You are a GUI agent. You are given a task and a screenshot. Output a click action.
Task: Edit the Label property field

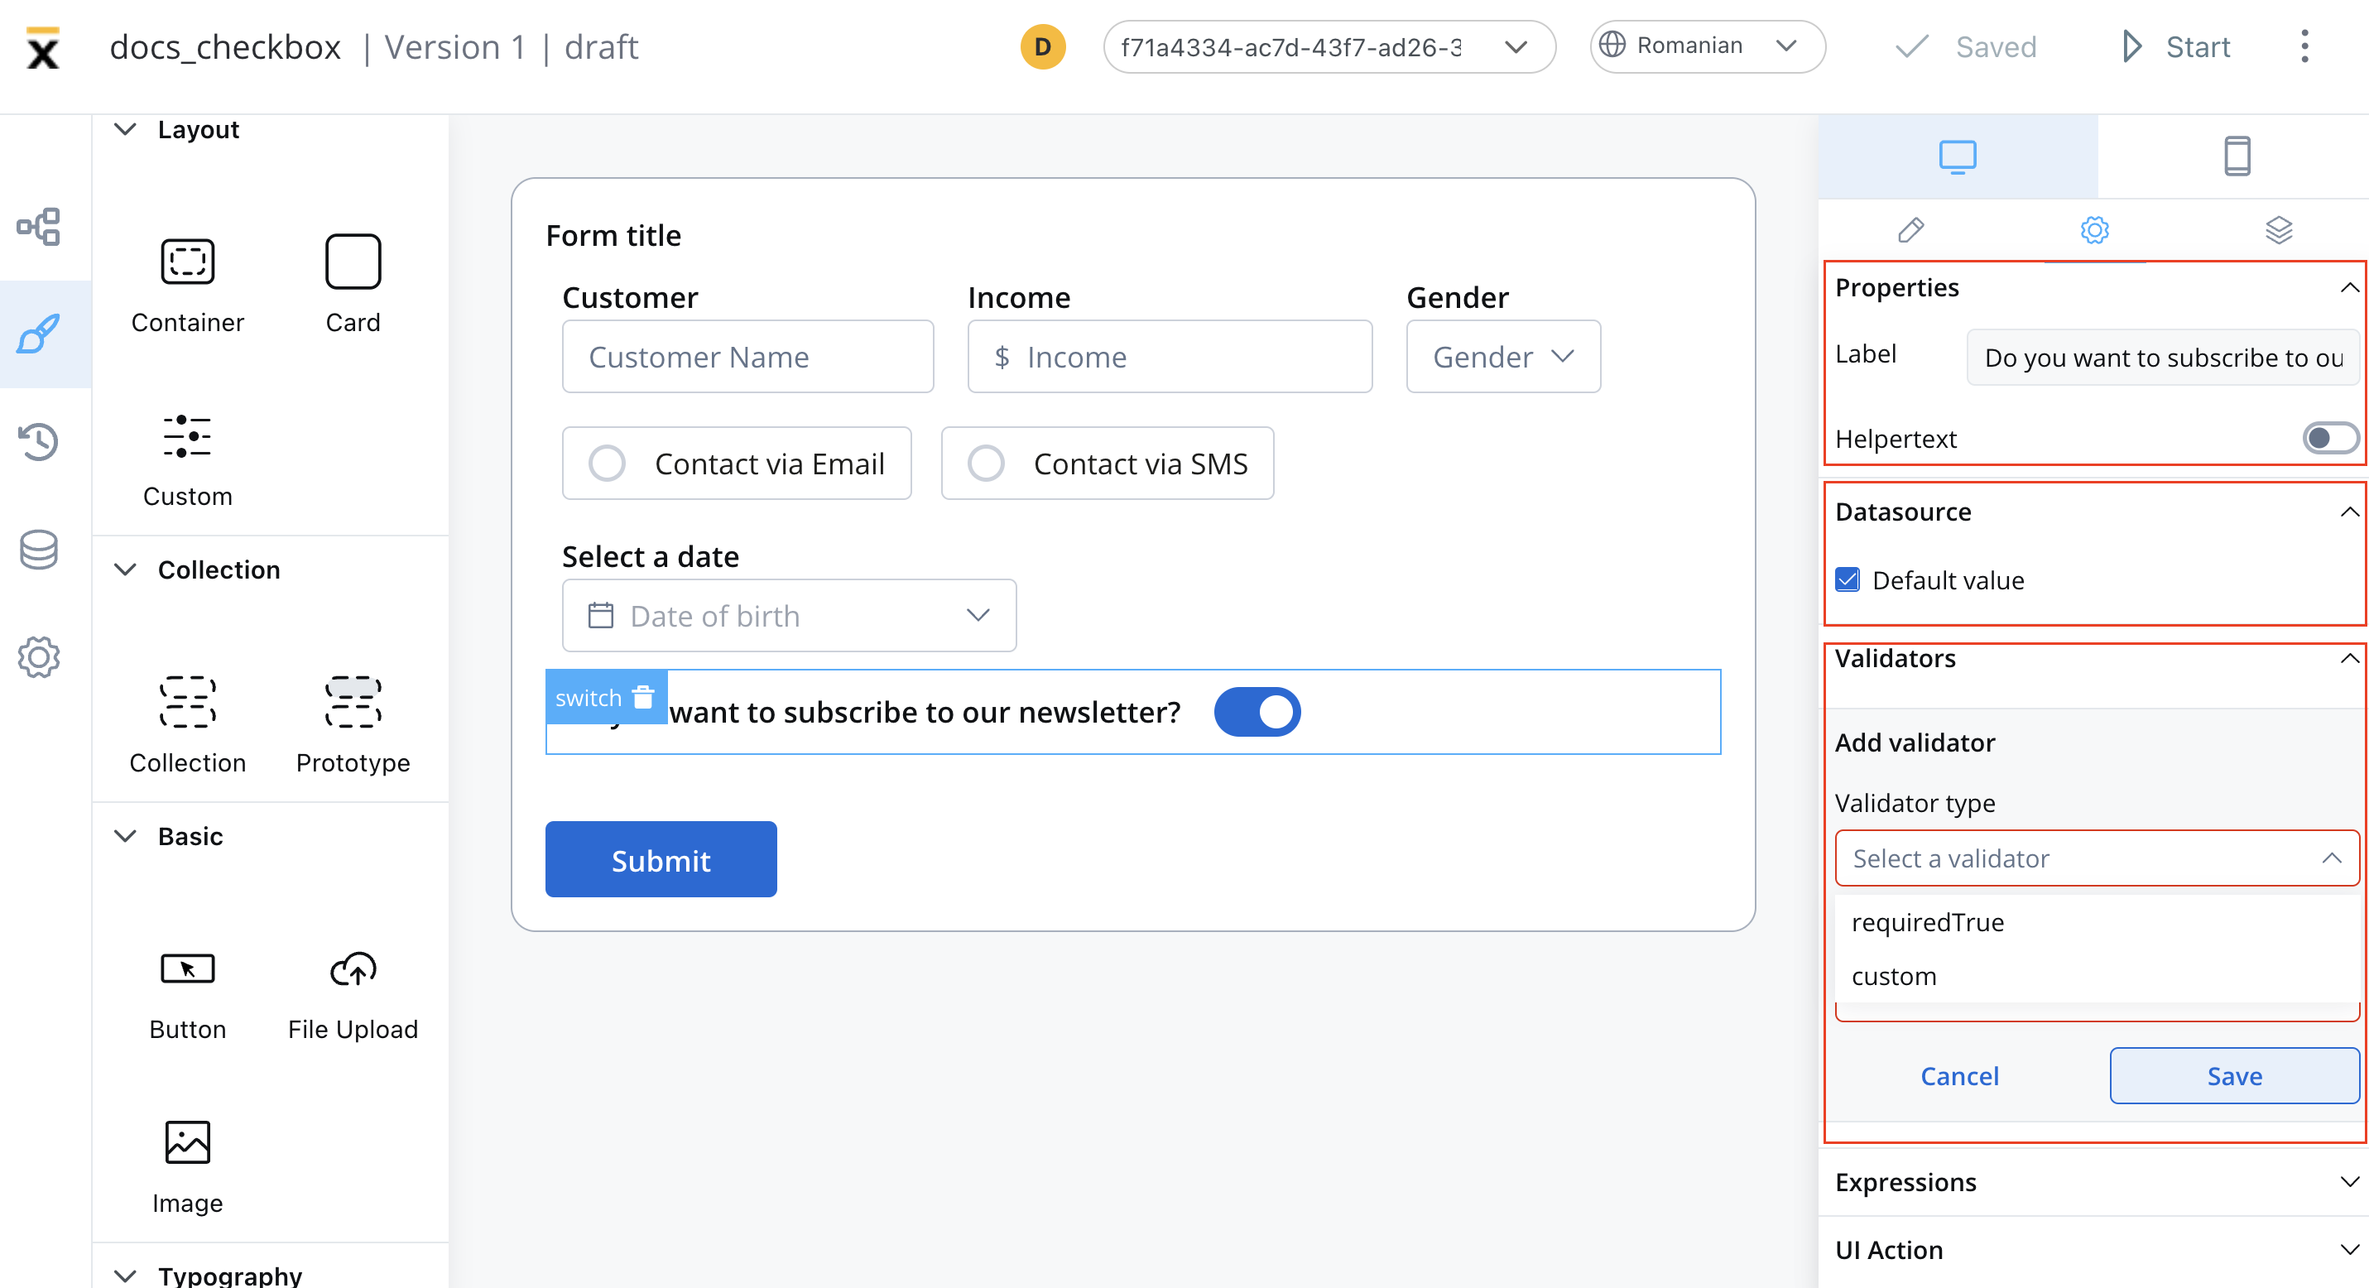pyautogui.click(x=2163, y=357)
